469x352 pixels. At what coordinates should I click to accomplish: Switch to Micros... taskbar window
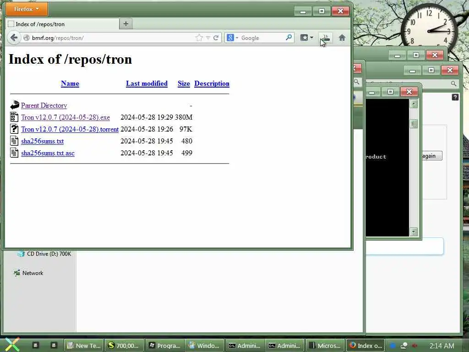325,346
